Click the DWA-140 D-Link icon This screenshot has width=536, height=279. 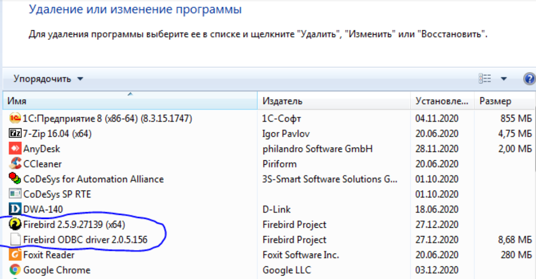coord(15,209)
